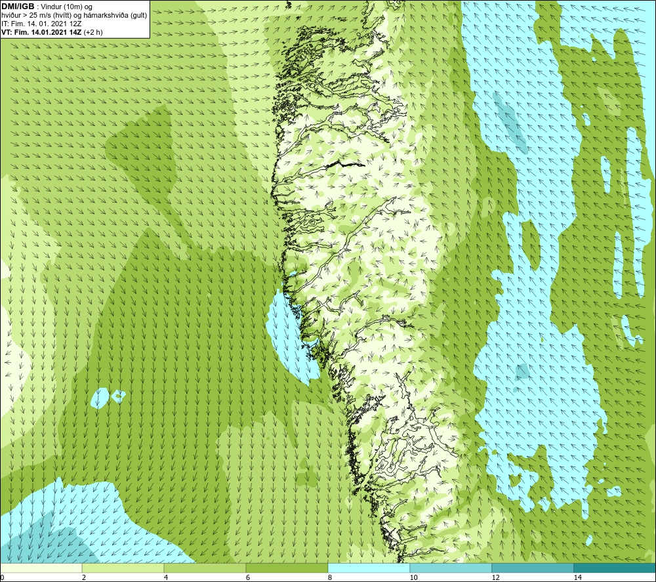Click the 'VT: Fim. 14.01.2021 14Z (+2 h)' line

(x=52, y=32)
